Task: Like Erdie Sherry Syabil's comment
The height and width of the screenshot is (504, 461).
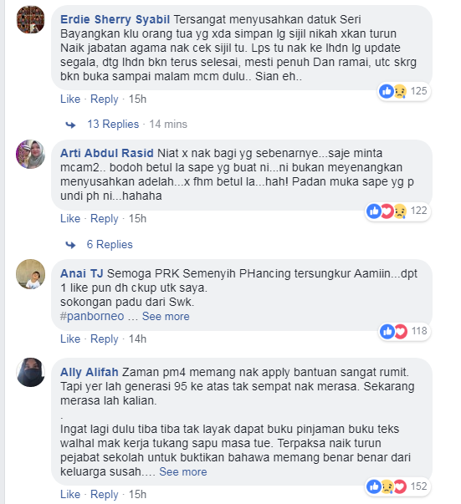Action: click(70, 99)
